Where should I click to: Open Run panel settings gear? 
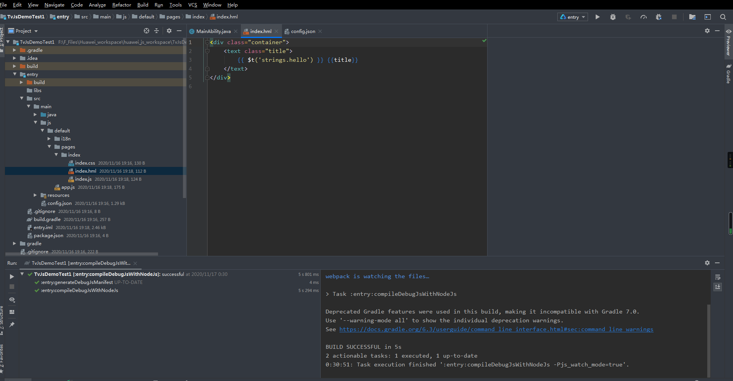tap(707, 263)
